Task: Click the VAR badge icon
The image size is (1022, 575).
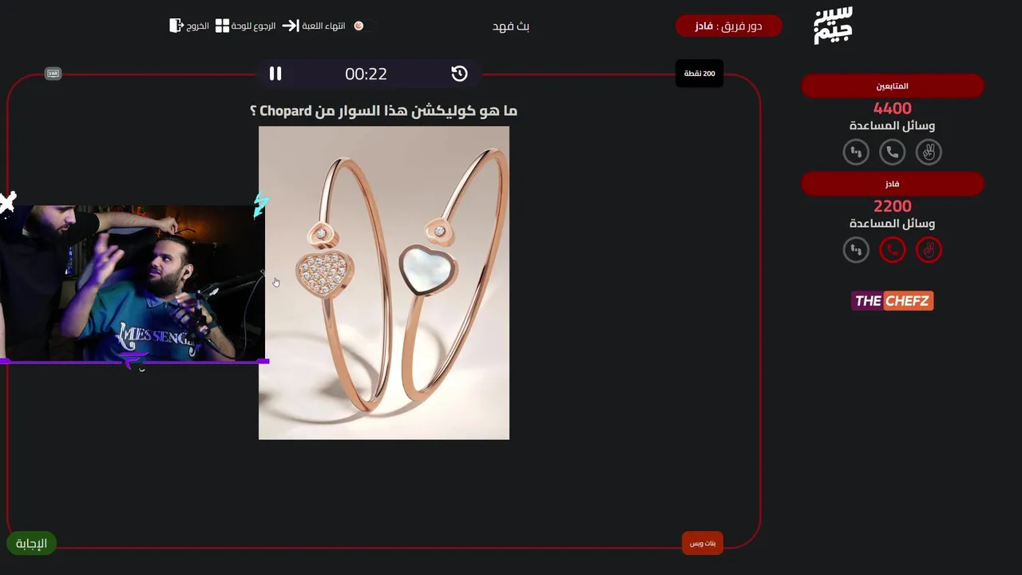Action: (x=53, y=73)
